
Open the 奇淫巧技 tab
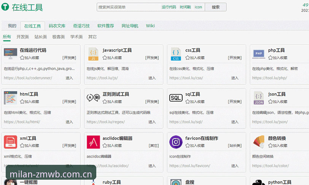81,26
